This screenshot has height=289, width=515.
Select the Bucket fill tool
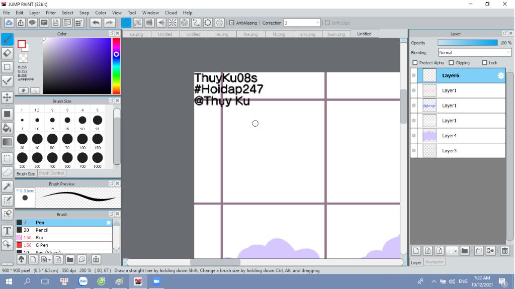click(7, 128)
